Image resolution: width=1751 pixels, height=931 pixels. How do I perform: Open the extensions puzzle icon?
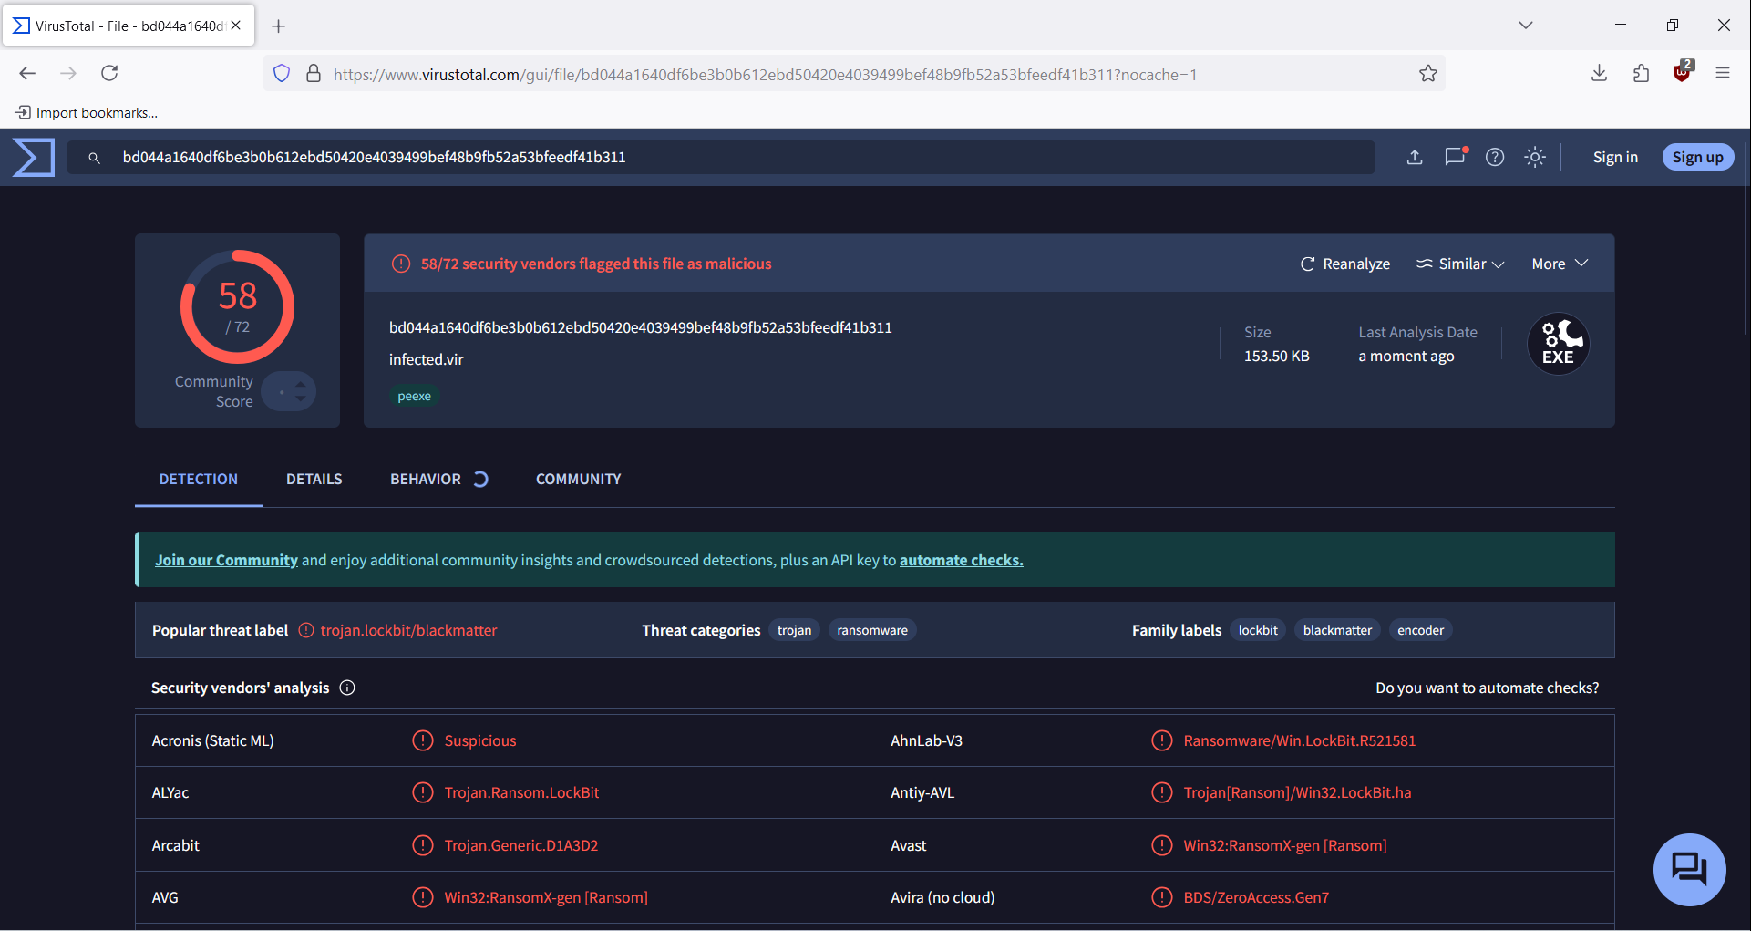[1641, 73]
